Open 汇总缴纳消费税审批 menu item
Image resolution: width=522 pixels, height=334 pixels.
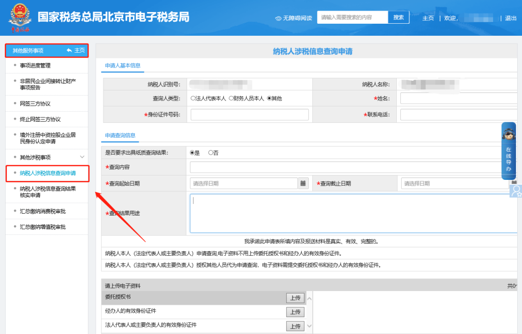tap(43, 211)
